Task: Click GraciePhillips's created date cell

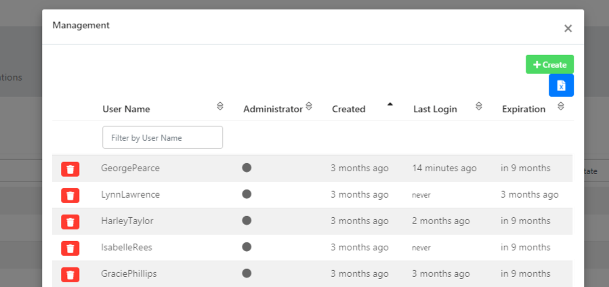Action: point(360,274)
